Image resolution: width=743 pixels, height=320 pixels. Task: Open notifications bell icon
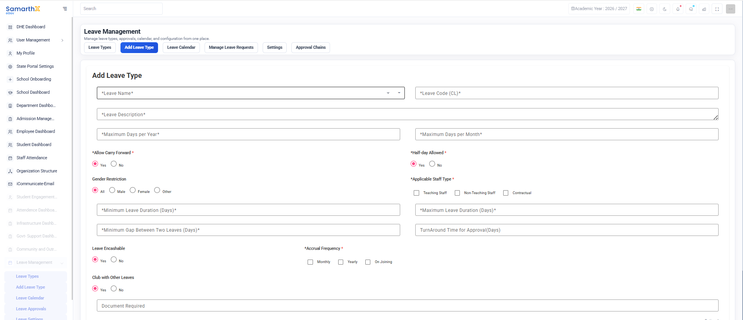click(678, 9)
